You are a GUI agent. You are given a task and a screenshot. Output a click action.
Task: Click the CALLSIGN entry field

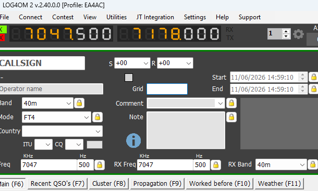pos(42,63)
